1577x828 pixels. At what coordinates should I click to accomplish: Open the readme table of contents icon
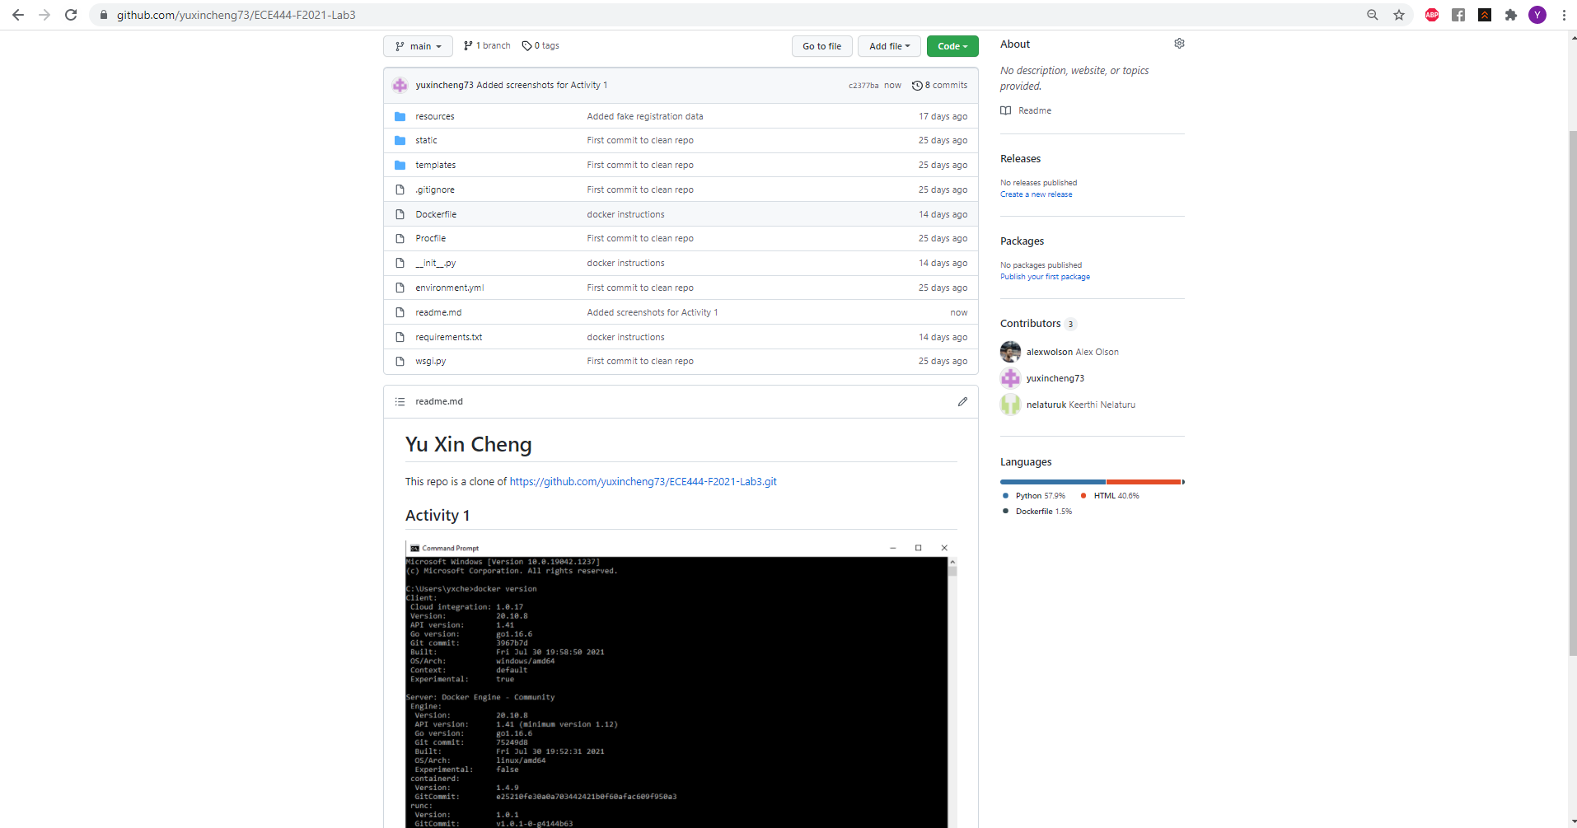coord(400,401)
